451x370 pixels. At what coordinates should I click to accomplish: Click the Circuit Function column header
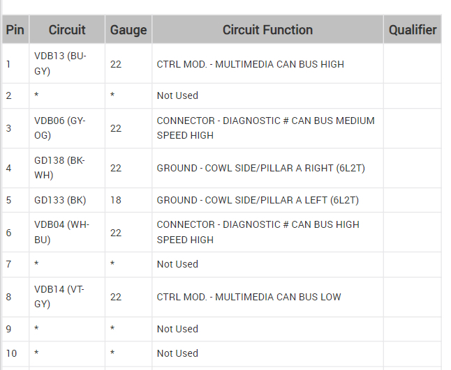pyautogui.click(x=267, y=30)
